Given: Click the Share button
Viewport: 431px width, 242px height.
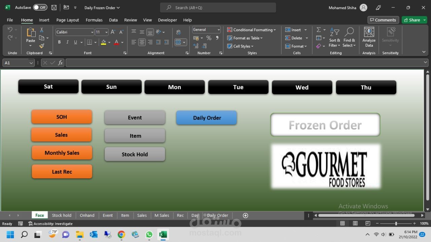Looking at the screenshot, I should coord(414,20).
